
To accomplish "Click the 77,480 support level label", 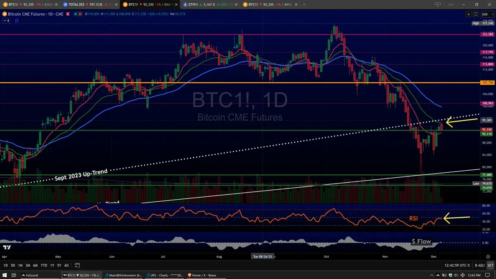I will point(487,175).
